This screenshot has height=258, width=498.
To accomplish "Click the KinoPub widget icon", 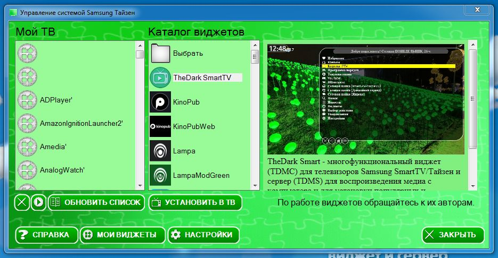I will [160, 102].
